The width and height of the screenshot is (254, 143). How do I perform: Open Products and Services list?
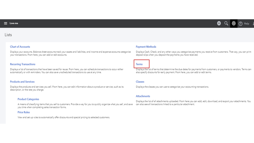click(22, 82)
